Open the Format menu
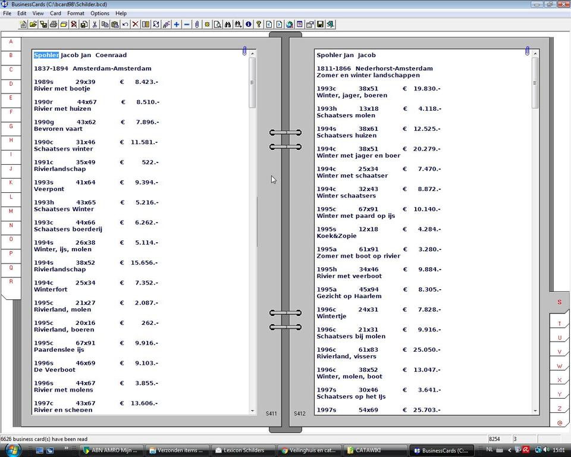This screenshot has width=571, height=457. click(x=76, y=13)
